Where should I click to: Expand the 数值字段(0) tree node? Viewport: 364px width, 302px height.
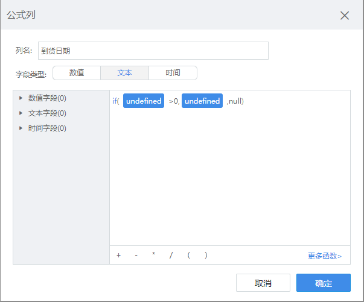click(21, 98)
